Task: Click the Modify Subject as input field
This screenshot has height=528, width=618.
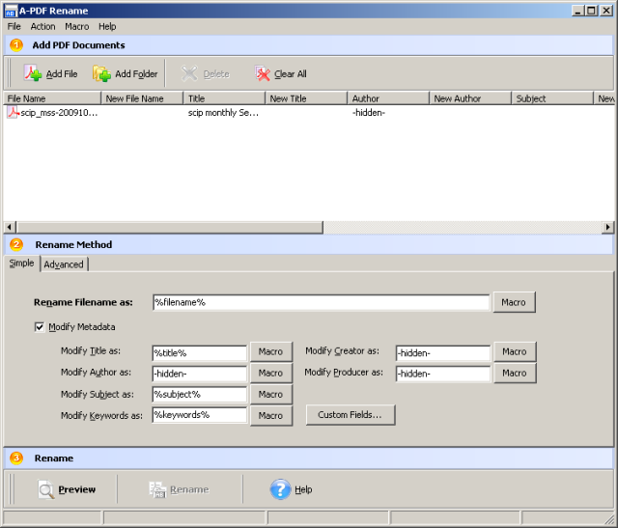Action: (x=200, y=394)
